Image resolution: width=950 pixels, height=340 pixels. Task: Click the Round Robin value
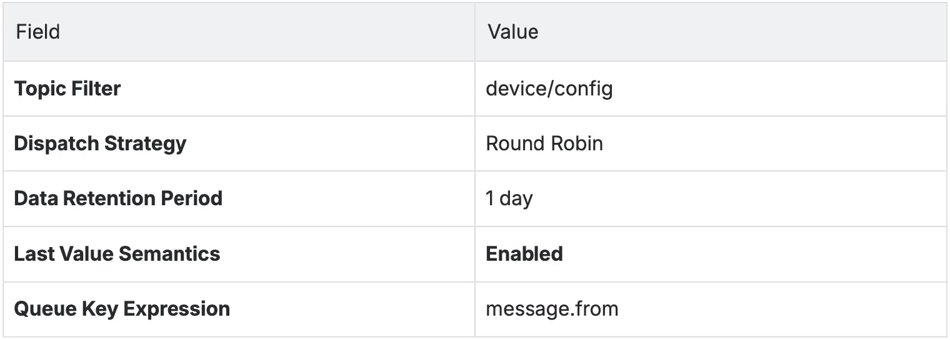click(x=544, y=143)
